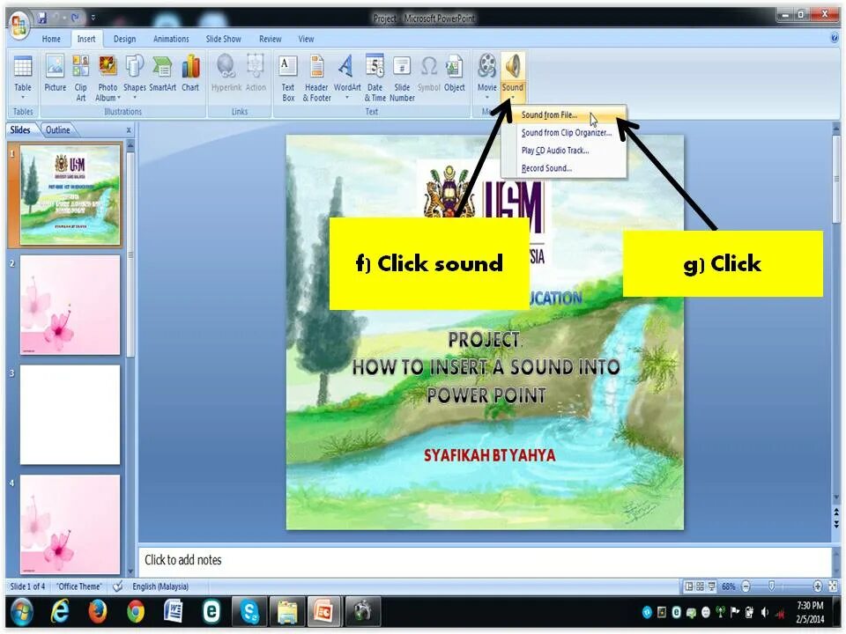The image size is (846, 634).
Task: Click the Picture icon in Illustrations
Action: [x=55, y=67]
